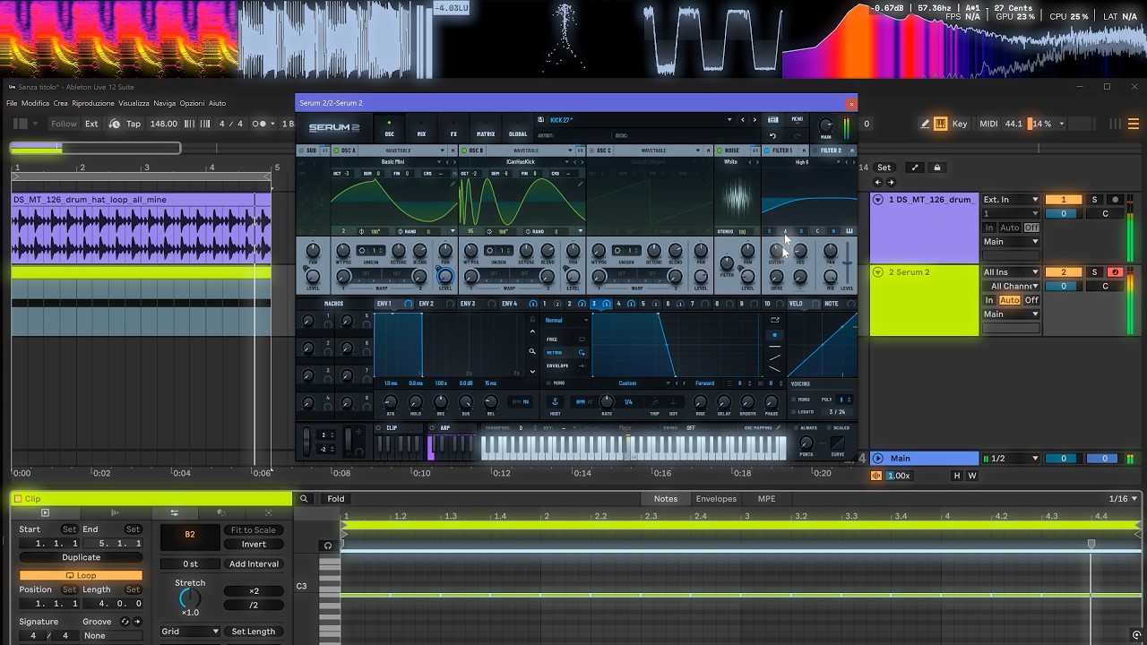The height and width of the screenshot is (645, 1147).
Task: Enable the FILTER 2 power toggle
Action: pyautogui.click(x=815, y=150)
